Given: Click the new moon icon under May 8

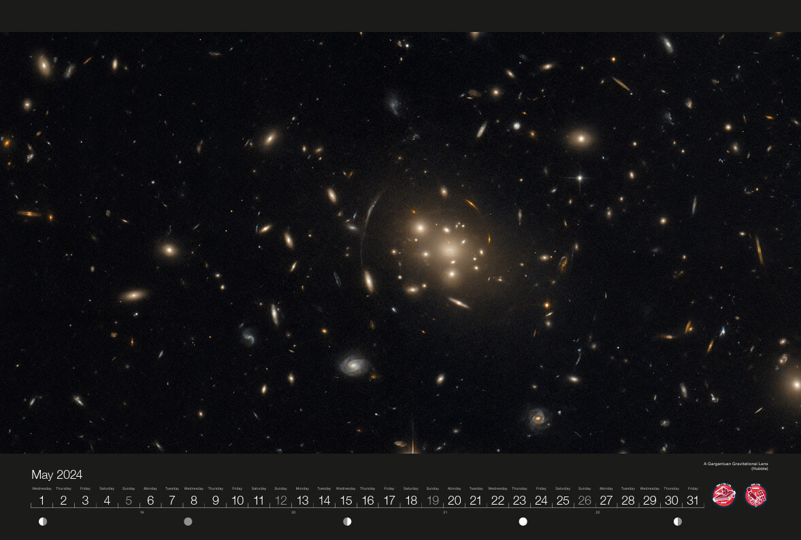Looking at the screenshot, I should pos(188,522).
